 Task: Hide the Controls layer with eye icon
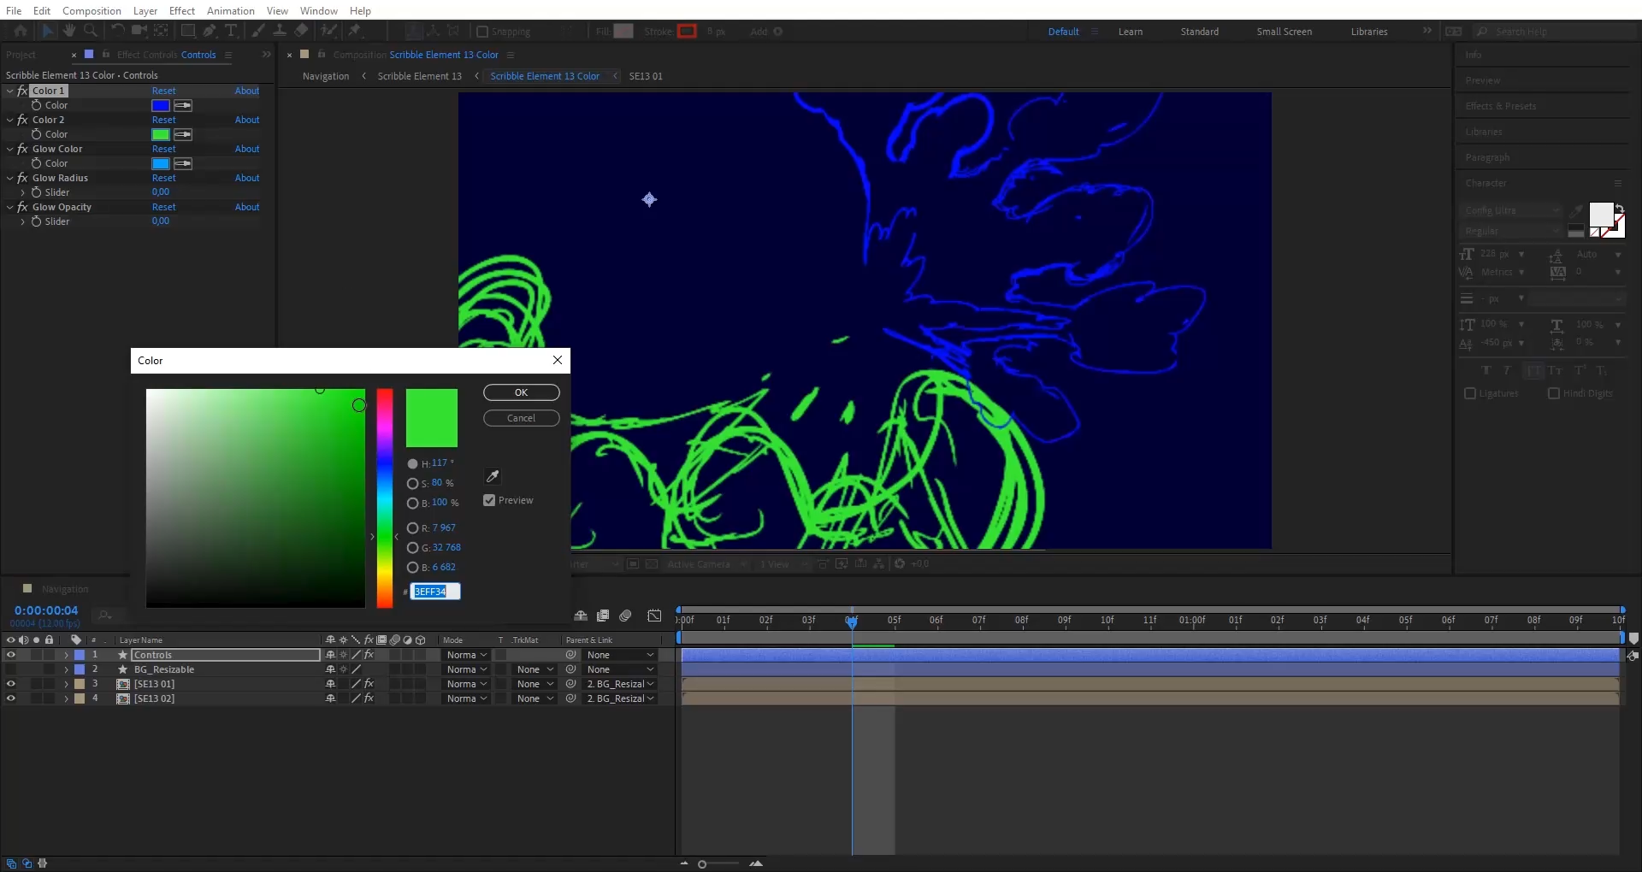(x=10, y=655)
